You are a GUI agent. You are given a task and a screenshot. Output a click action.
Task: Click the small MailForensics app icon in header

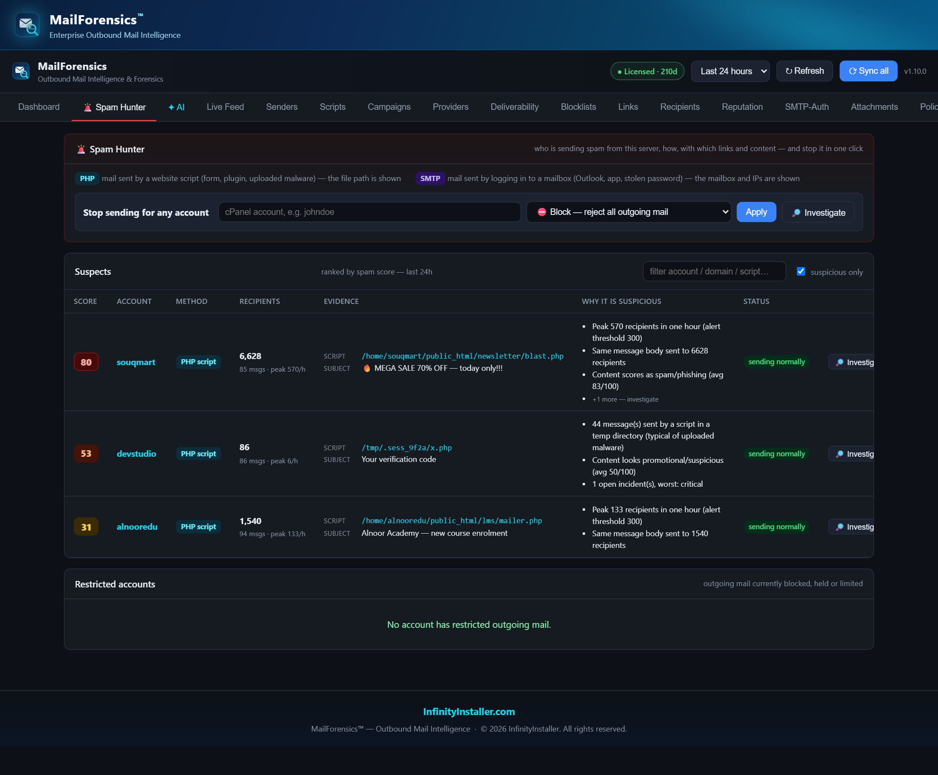21,71
